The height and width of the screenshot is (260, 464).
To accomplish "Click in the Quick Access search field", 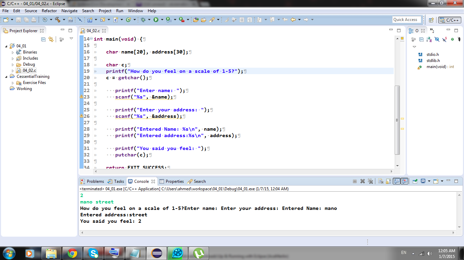I will pyautogui.click(x=406, y=20).
